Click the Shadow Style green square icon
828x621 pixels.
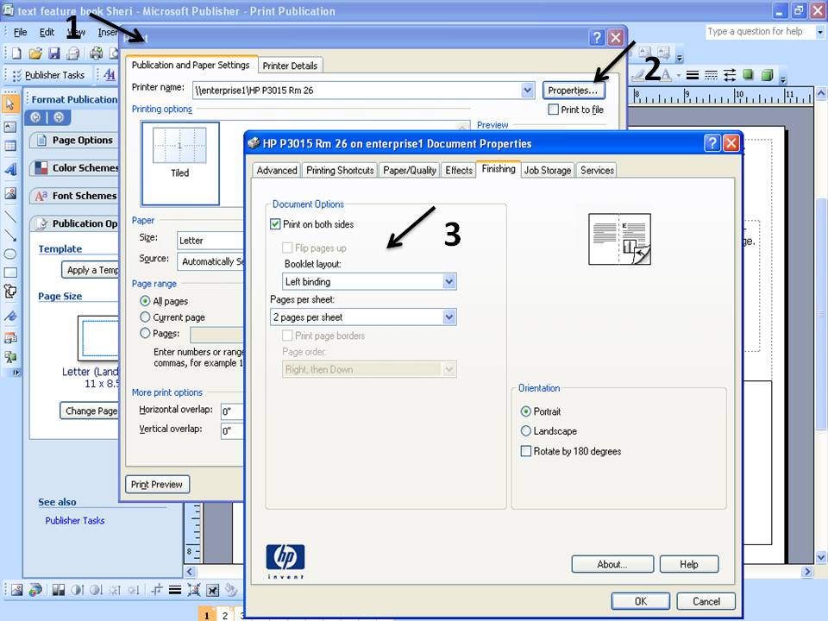point(749,76)
